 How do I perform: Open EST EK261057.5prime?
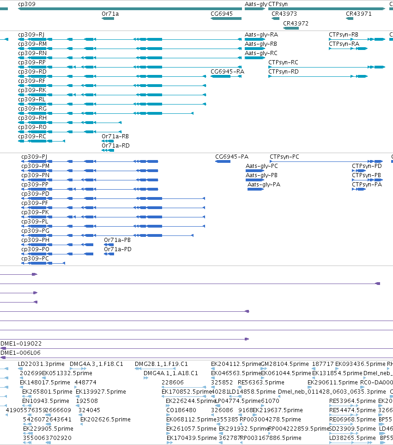coord(191,428)
